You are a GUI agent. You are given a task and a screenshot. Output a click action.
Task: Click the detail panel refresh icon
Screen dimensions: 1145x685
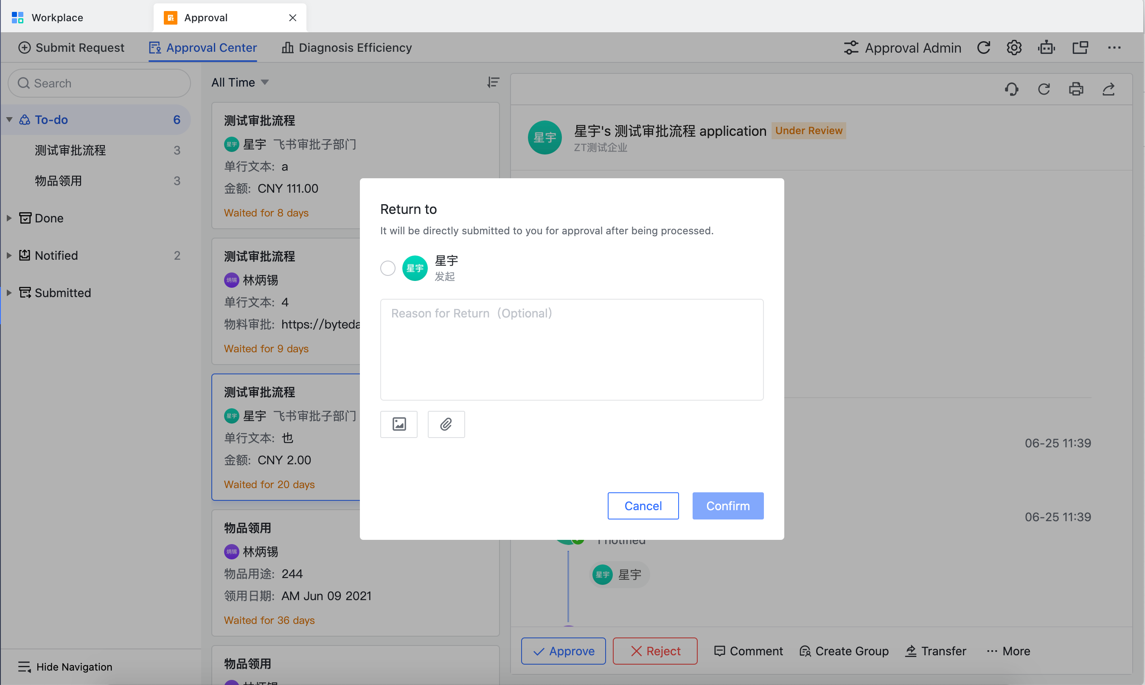point(1044,89)
